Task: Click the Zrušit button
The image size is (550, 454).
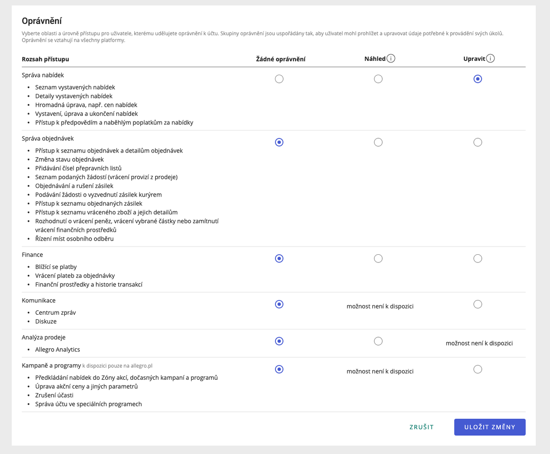Action: pos(422,427)
